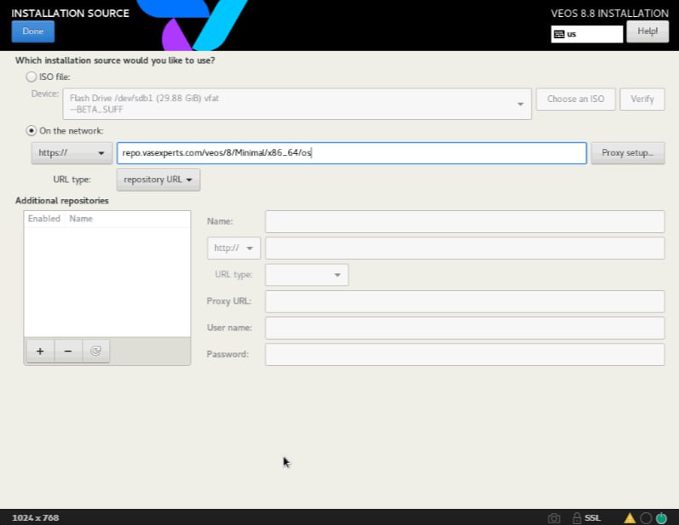Click the revert repository changes icon
Image resolution: width=679 pixels, height=525 pixels.
(95, 351)
